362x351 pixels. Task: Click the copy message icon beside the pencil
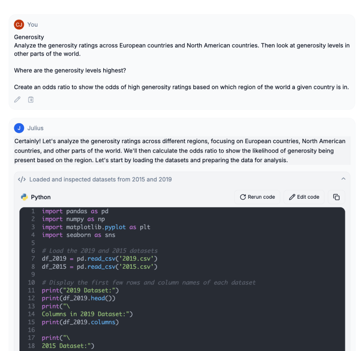[31, 99]
